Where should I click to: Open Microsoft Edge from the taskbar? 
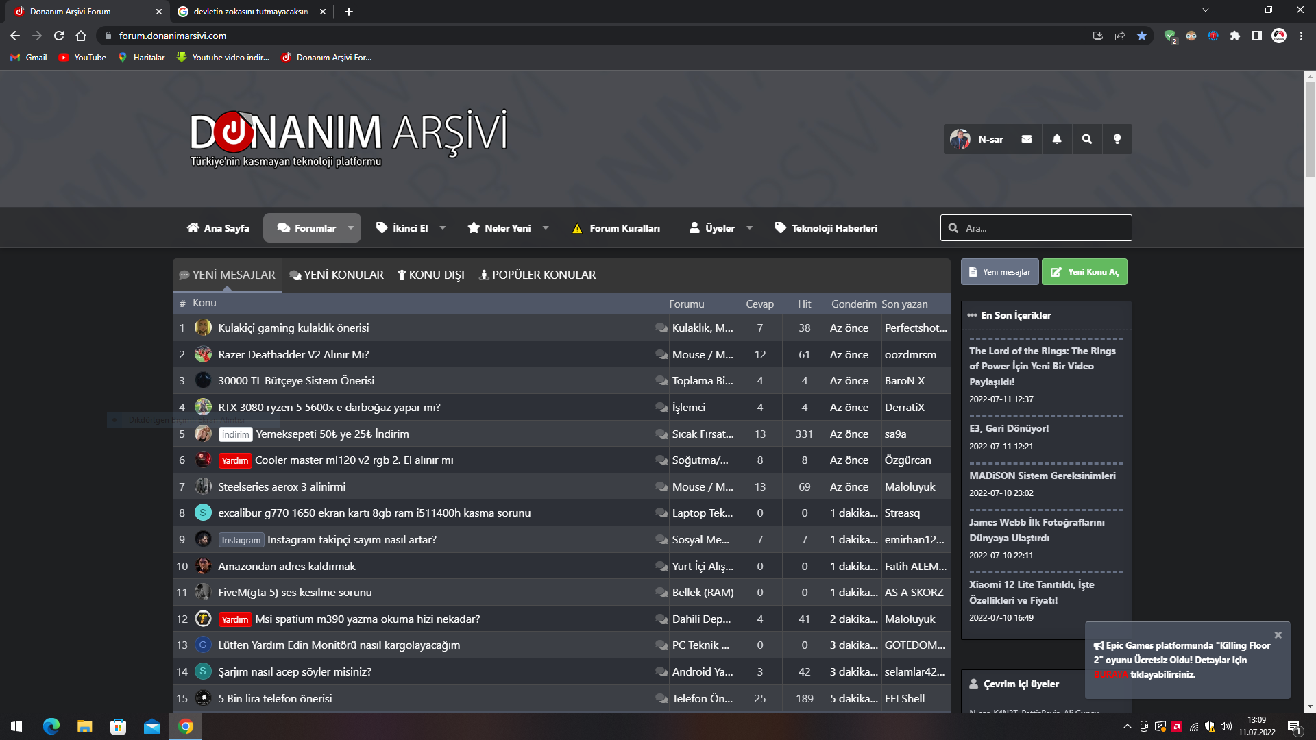point(51,726)
